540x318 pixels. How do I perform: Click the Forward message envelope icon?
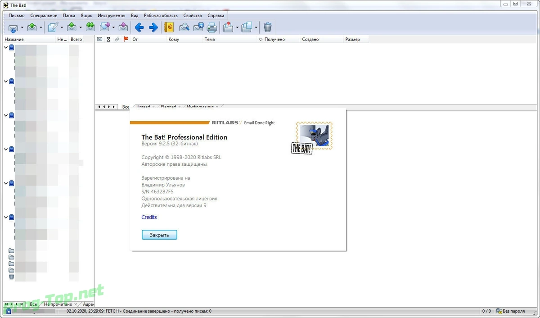point(105,27)
